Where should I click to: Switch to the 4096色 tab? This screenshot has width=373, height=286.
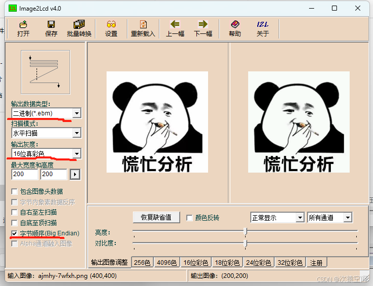[x=167, y=263]
